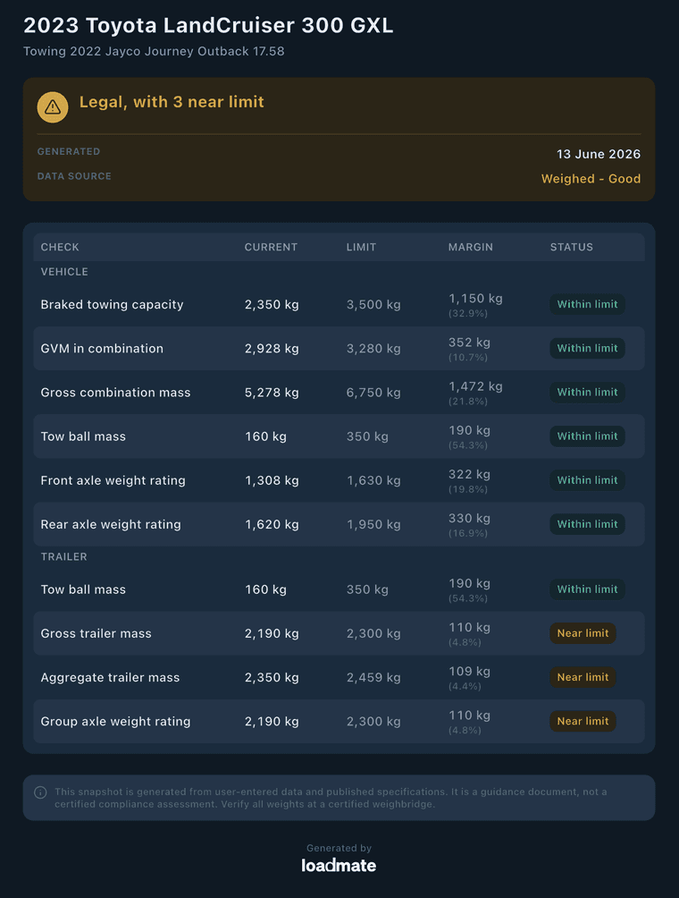Click the DATA SOURCE label
Image resolution: width=679 pixels, height=898 pixels.
click(74, 176)
